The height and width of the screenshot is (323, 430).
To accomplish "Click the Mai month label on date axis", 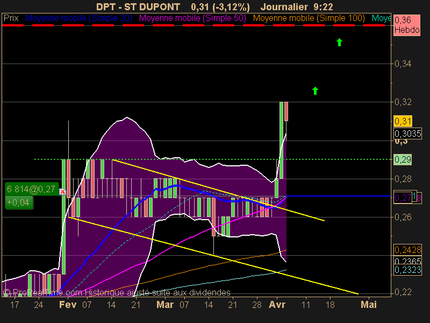I will pos(369,305).
